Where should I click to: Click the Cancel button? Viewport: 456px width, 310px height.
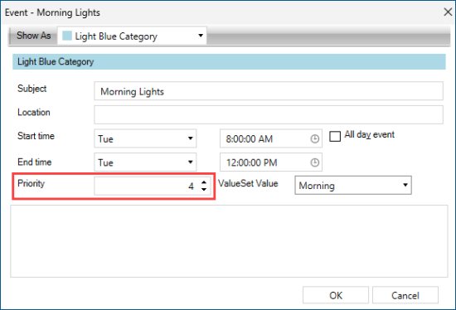coord(405,295)
